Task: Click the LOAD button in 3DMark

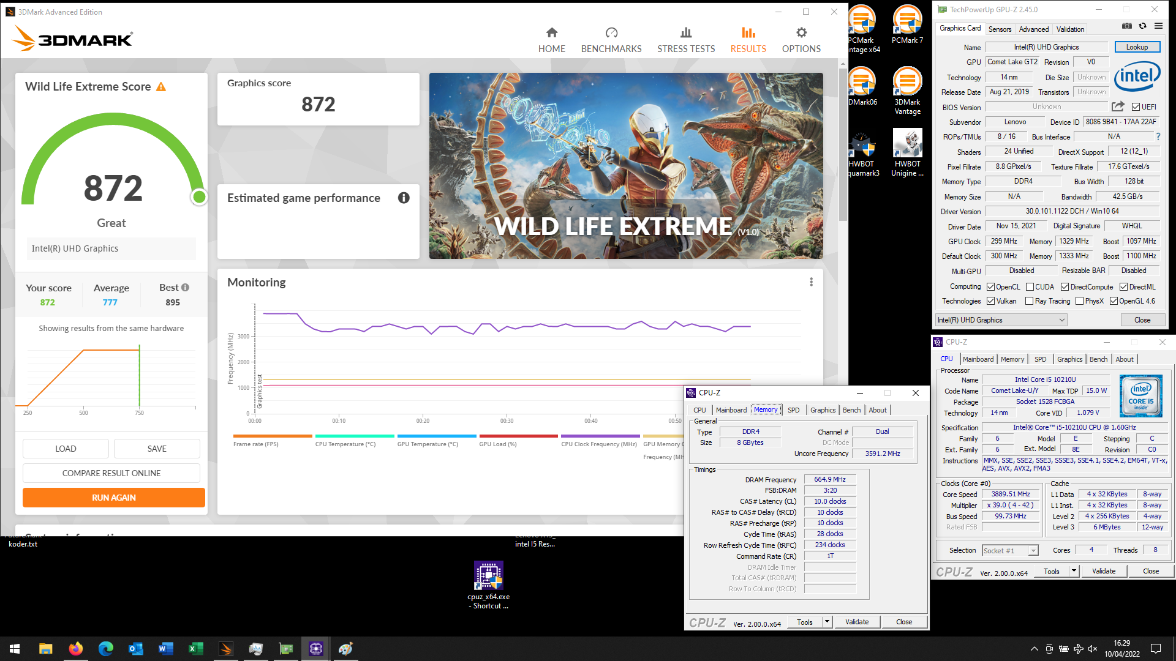Action: 66,449
